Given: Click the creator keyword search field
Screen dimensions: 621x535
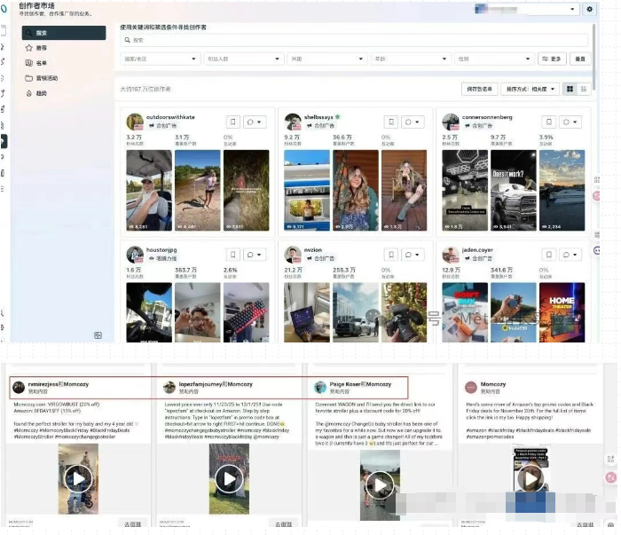Looking at the screenshot, I should pyautogui.click(x=355, y=40).
